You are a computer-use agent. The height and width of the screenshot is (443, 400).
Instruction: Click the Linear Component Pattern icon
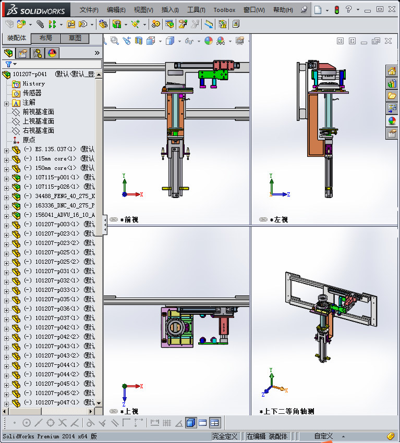point(52,24)
